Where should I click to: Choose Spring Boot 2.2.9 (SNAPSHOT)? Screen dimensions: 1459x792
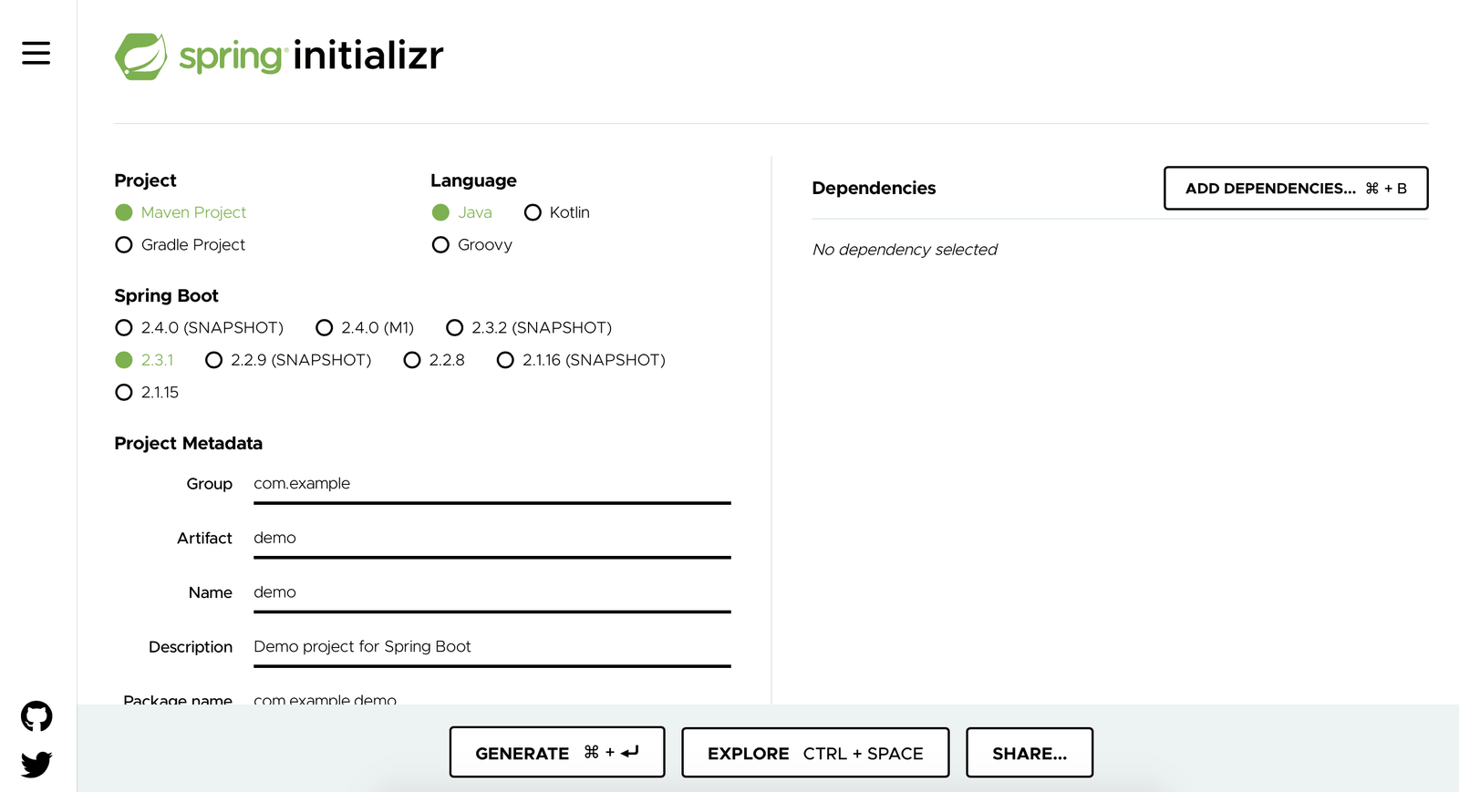click(x=288, y=360)
